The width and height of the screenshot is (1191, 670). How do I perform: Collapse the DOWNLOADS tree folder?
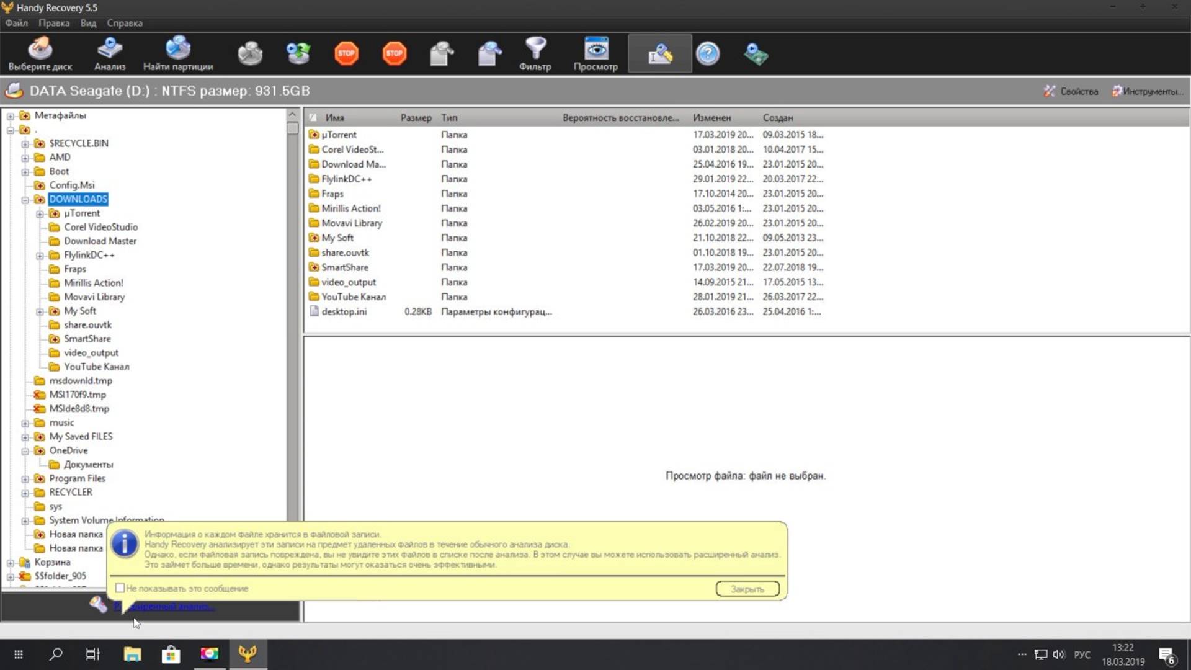pos(25,200)
